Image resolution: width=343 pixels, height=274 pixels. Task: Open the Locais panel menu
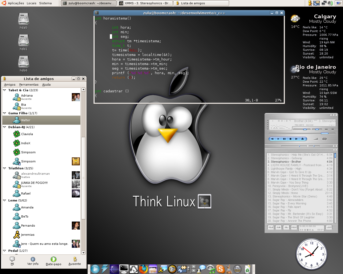31,3
